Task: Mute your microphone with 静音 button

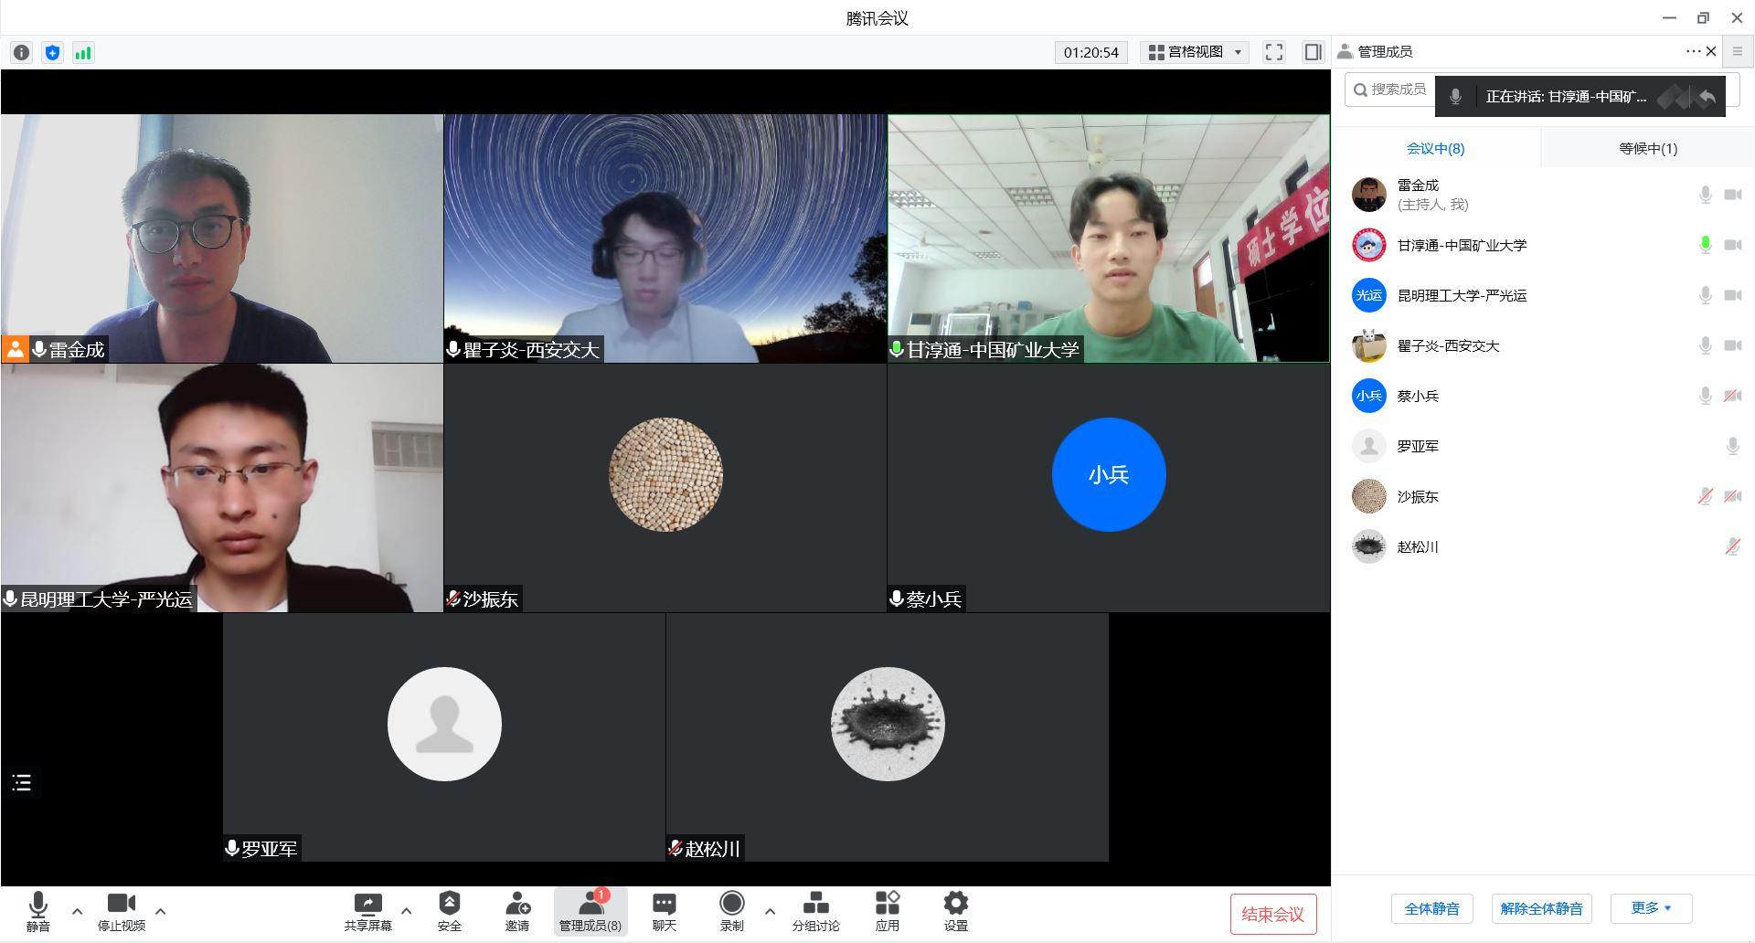Action: click(38, 905)
